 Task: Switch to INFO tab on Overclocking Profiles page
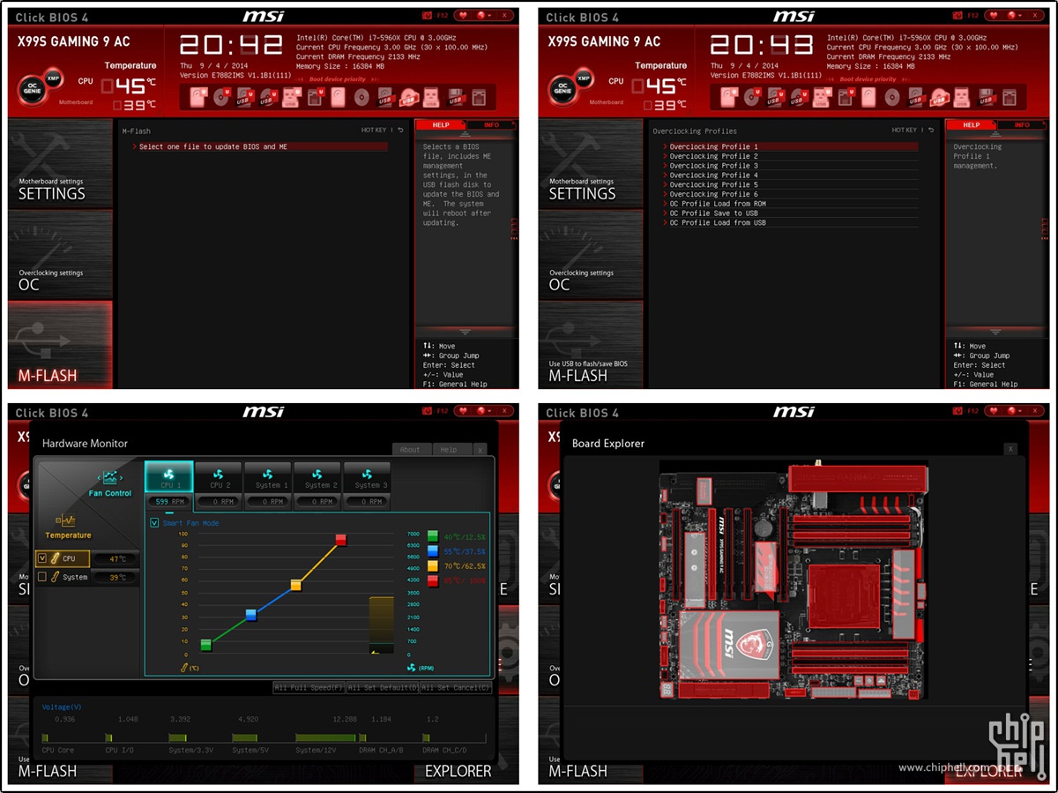pos(1021,125)
